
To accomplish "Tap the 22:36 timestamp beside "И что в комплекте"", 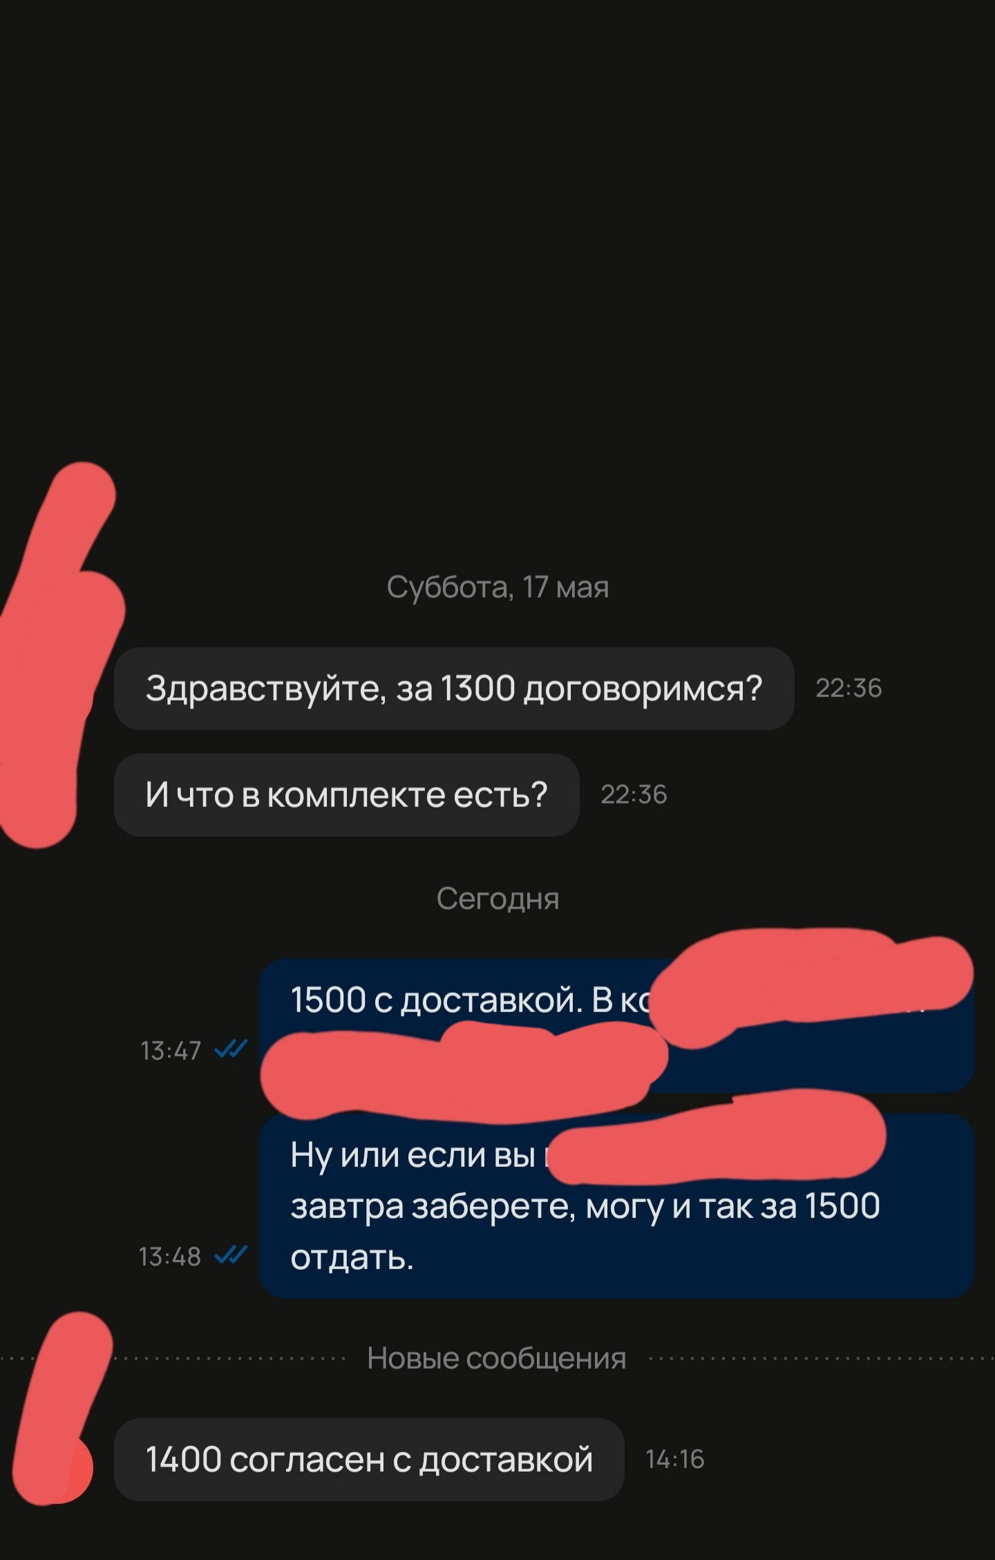I will coord(634,795).
